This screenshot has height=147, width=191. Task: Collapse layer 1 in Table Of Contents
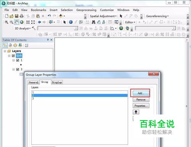tap(13, 60)
